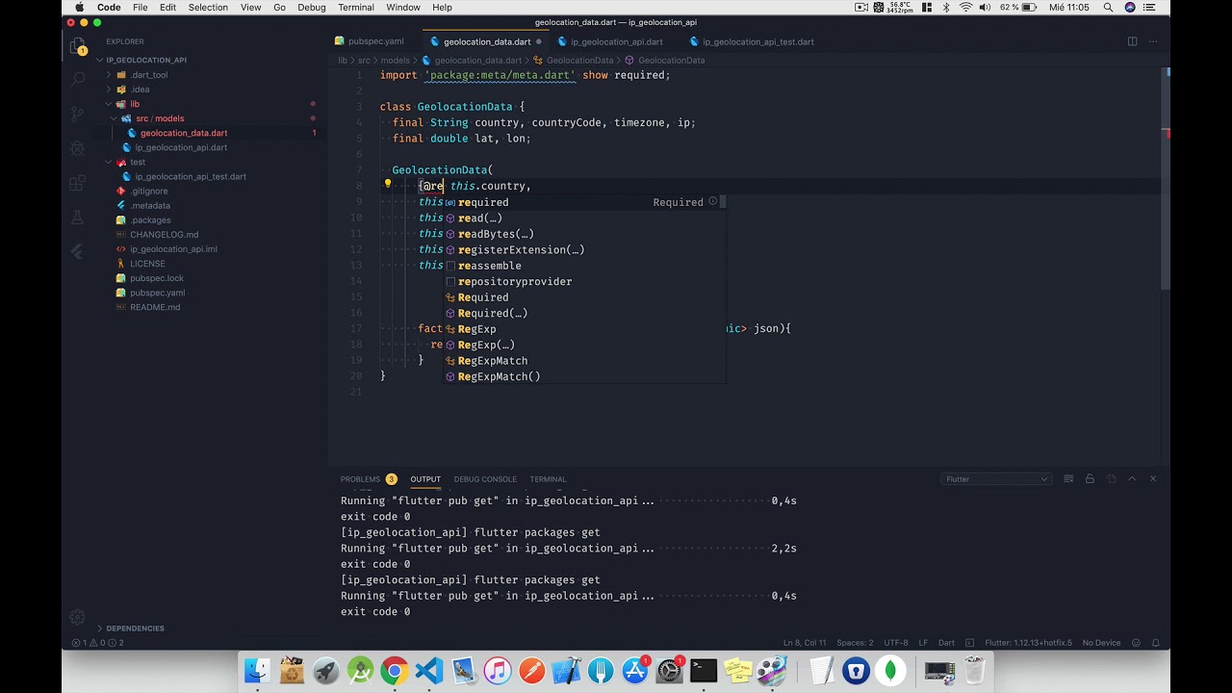Open the DEBUG CONSOLE panel tab
This screenshot has height=693, width=1232.
pyautogui.click(x=485, y=479)
